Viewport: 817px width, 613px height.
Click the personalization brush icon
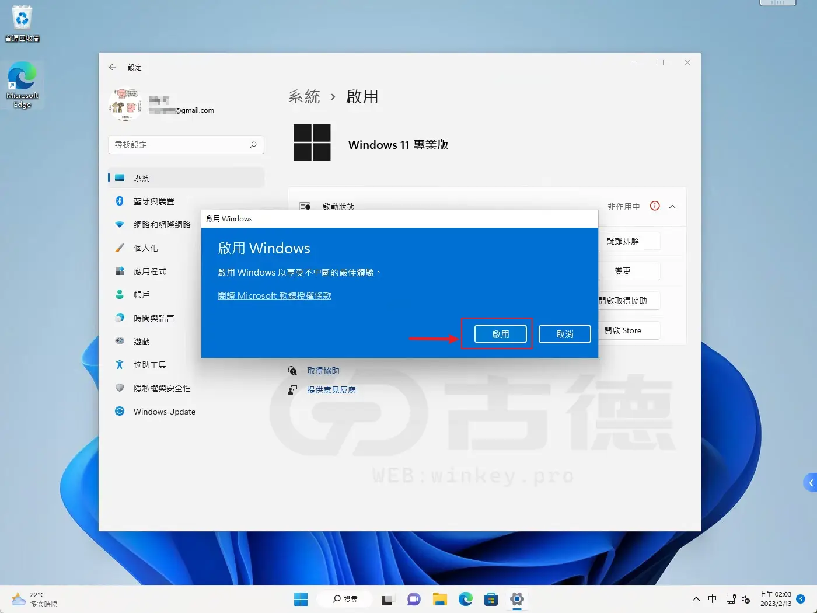click(x=120, y=248)
